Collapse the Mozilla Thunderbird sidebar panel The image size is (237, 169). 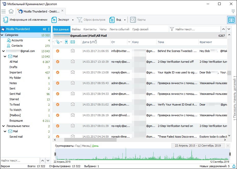click(x=44, y=29)
